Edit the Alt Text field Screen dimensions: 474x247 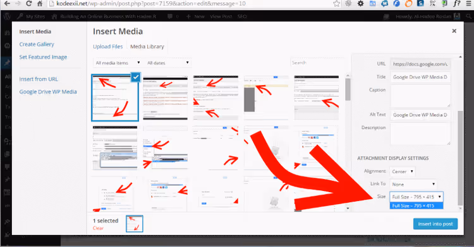(x=420, y=115)
